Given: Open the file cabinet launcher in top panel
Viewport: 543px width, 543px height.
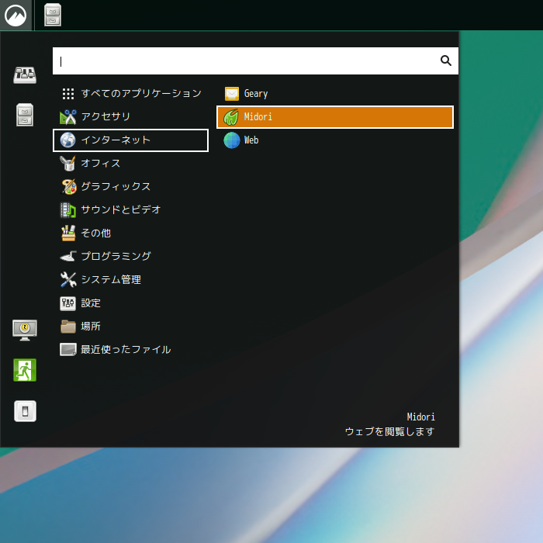Looking at the screenshot, I should click(53, 15).
